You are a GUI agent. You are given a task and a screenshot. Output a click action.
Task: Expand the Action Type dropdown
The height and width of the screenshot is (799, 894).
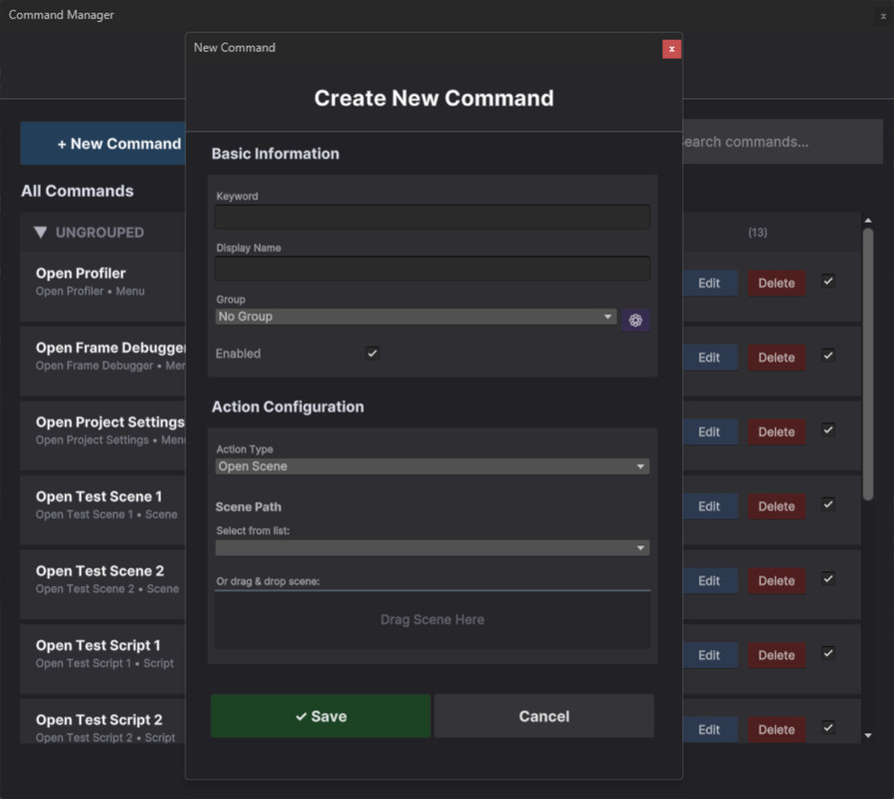click(x=432, y=466)
